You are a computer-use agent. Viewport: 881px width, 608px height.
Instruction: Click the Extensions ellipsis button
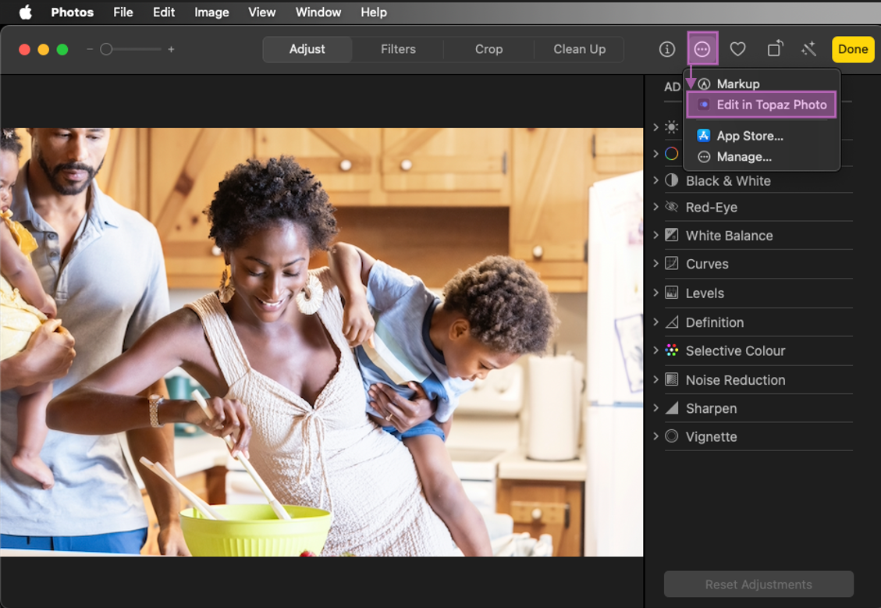pos(702,49)
